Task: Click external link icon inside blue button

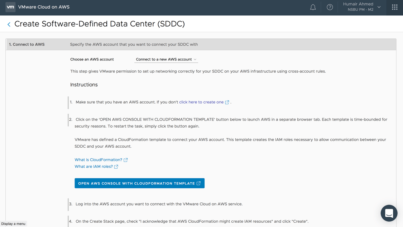Action: [198, 183]
